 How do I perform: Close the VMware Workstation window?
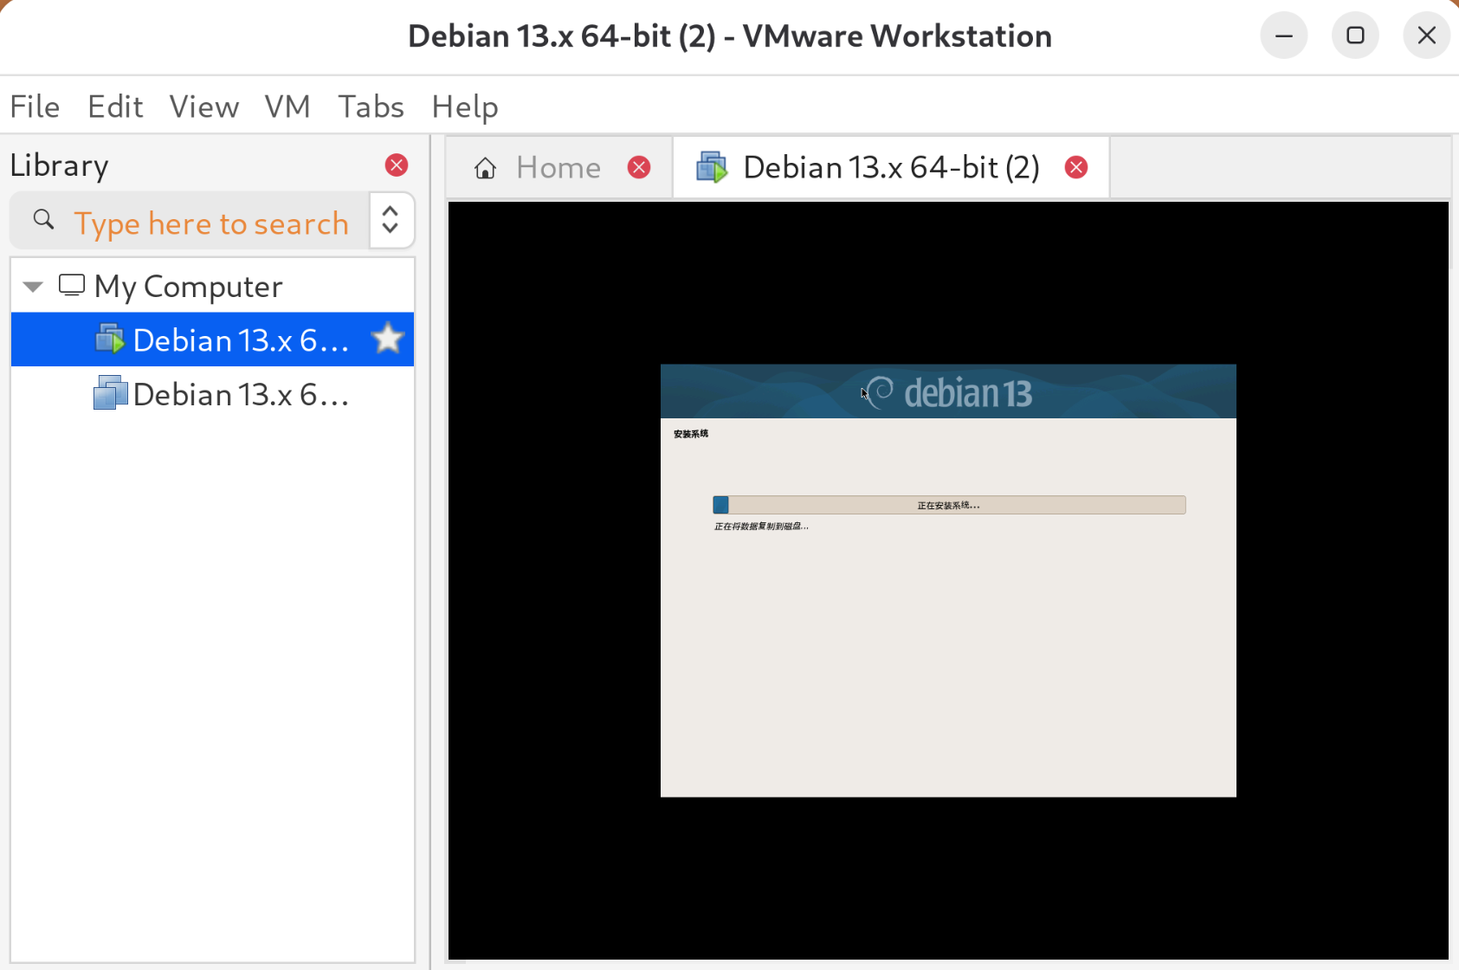tap(1426, 36)
